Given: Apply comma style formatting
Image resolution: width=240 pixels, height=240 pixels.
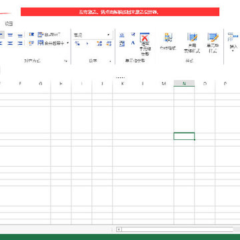Looking at the screenshot, I should point(87,43).
